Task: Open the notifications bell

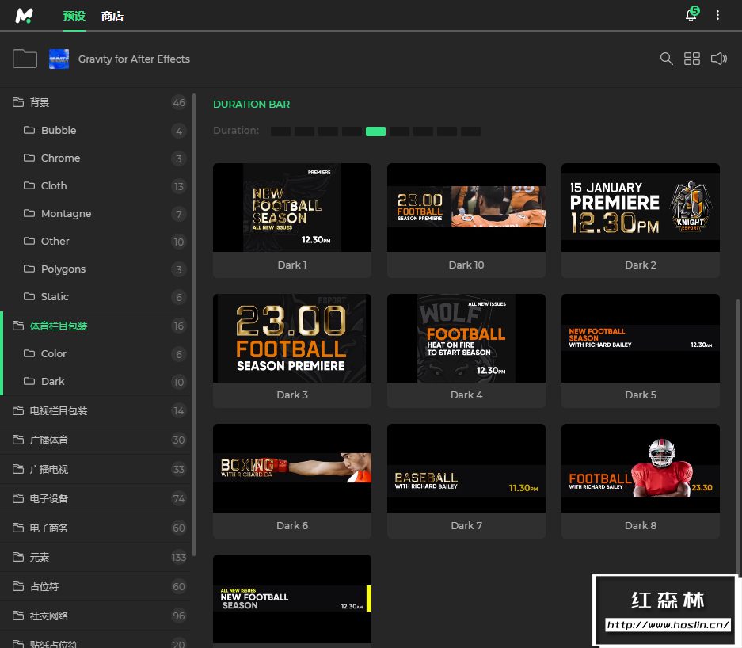Action: pyautogui.click(x=691, y=15)
